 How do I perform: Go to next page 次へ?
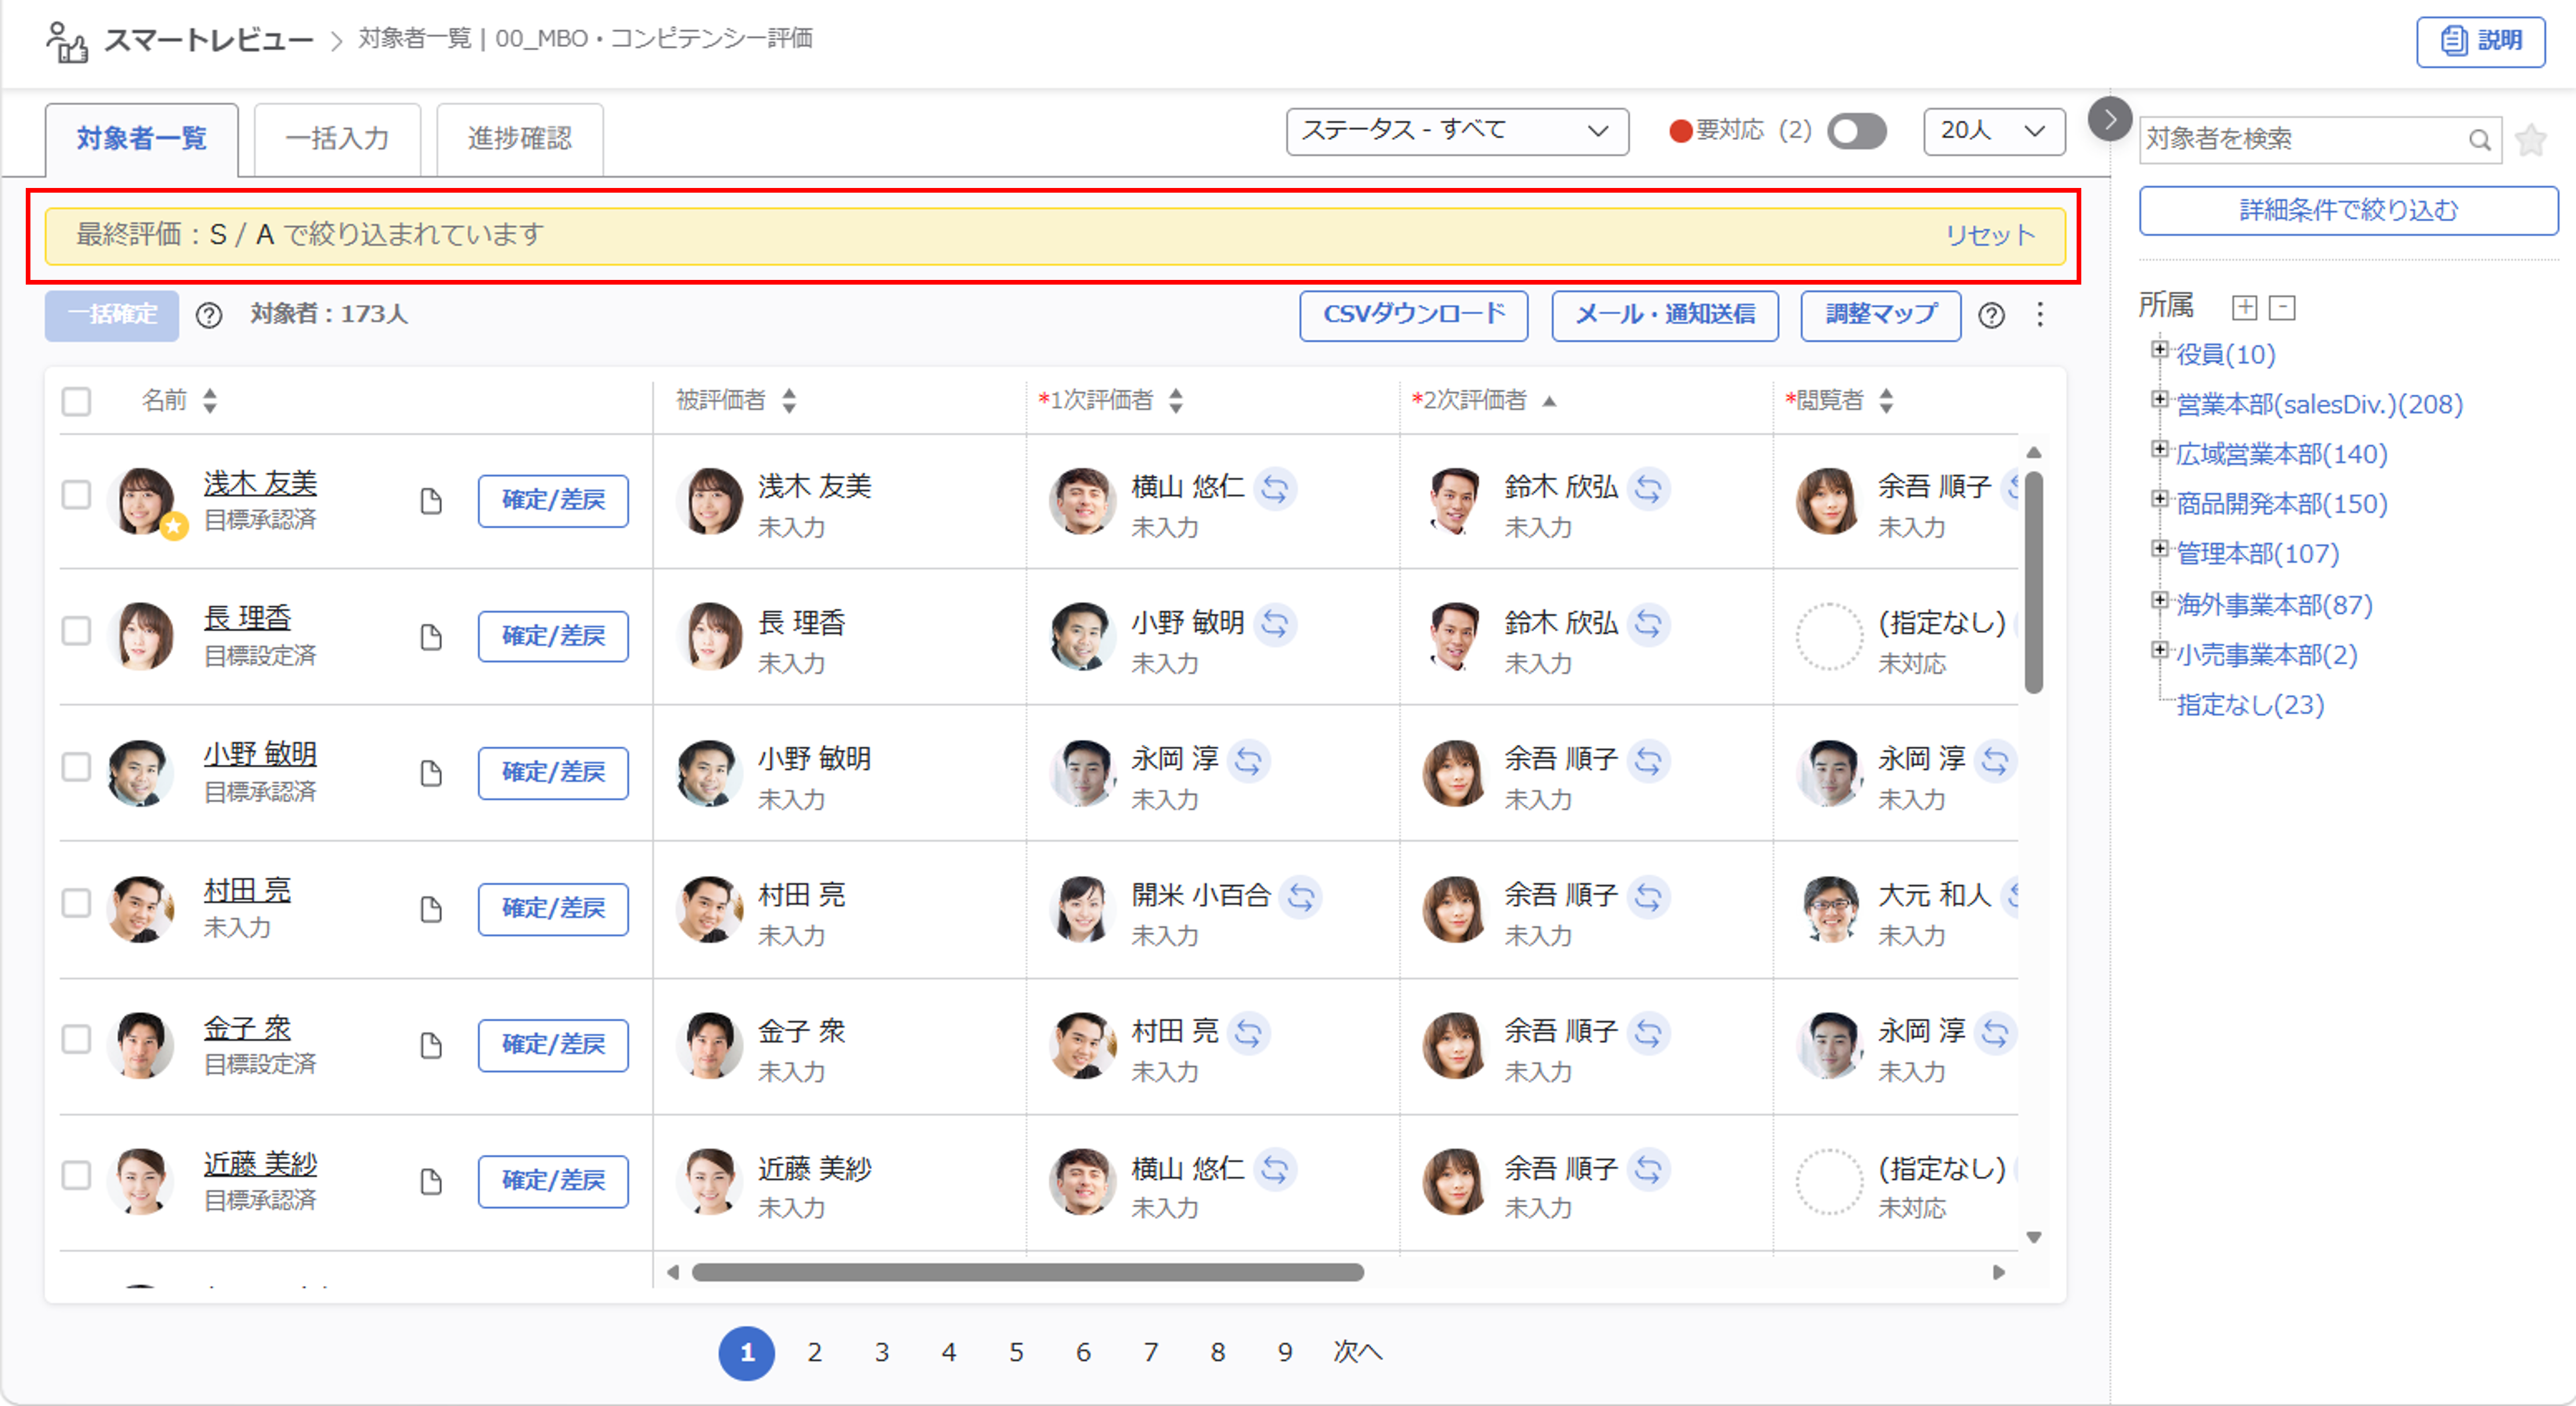click(x=1357, y=1353)
